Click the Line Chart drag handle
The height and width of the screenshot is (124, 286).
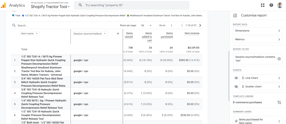[x=243, y=78]
